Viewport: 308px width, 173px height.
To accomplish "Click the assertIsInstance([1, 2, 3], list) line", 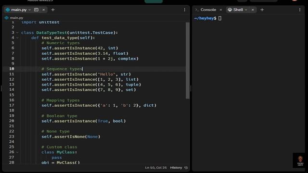I will click(x=90, y=79).
